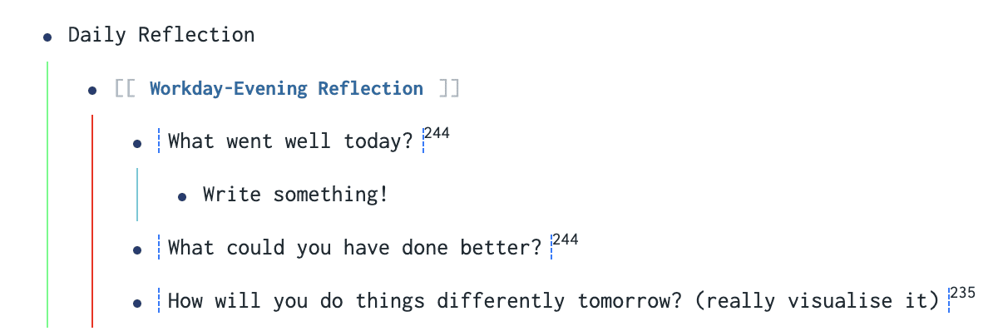Click bullet beside Workday-Evening Reflection

93,90
